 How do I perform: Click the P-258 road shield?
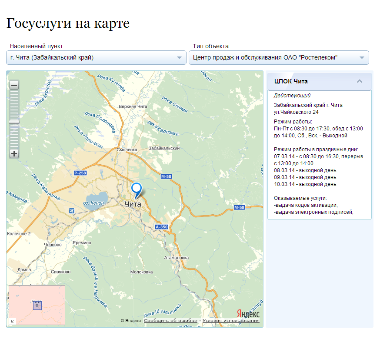(x=80, y=173)
